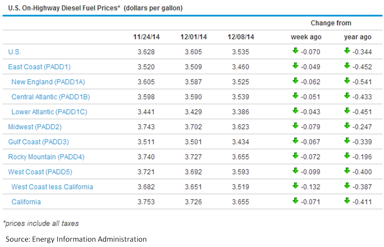Click the arrow beside Gulf Coast -0.067
This screenshot has width=384, height=247.
295,141
